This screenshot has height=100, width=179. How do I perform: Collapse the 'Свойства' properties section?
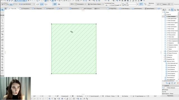tap(163, 86)
